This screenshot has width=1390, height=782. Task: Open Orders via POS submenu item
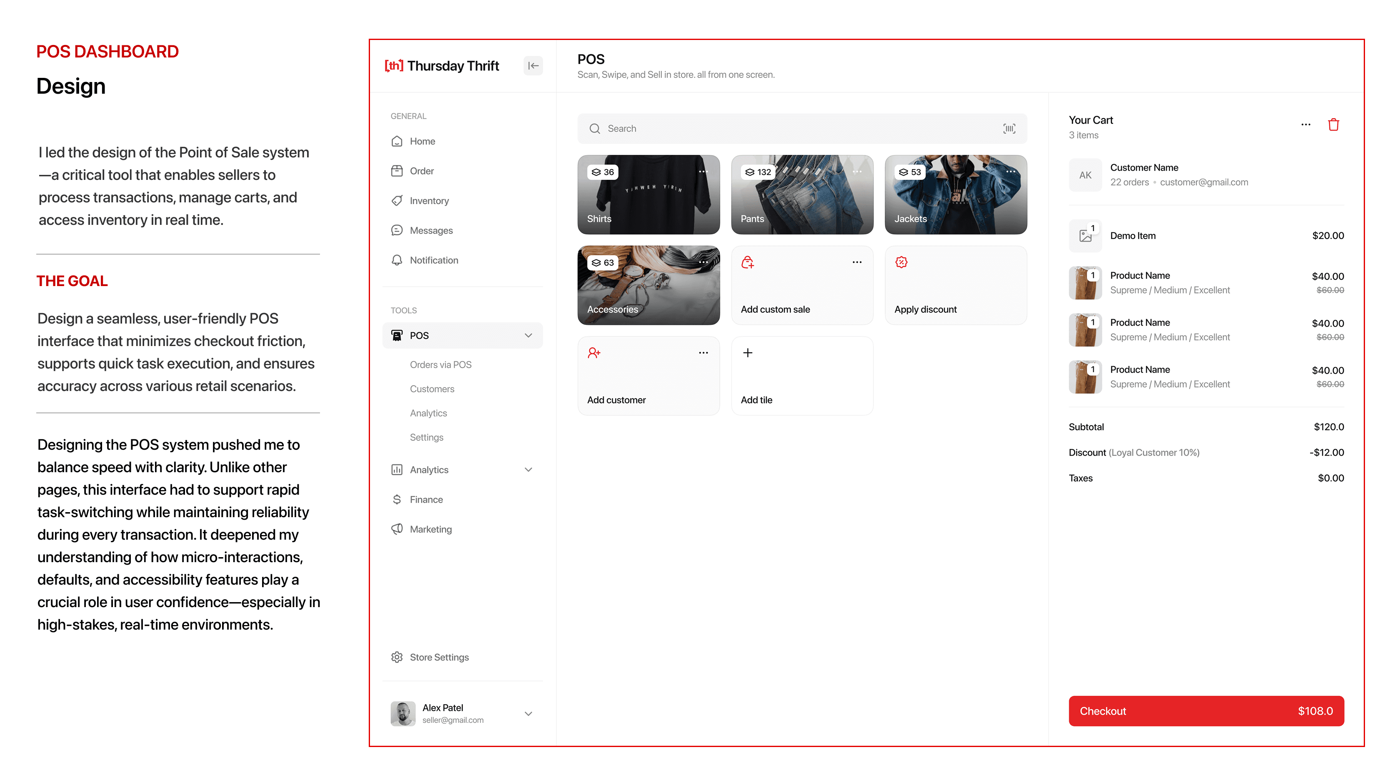coord(440,365)
